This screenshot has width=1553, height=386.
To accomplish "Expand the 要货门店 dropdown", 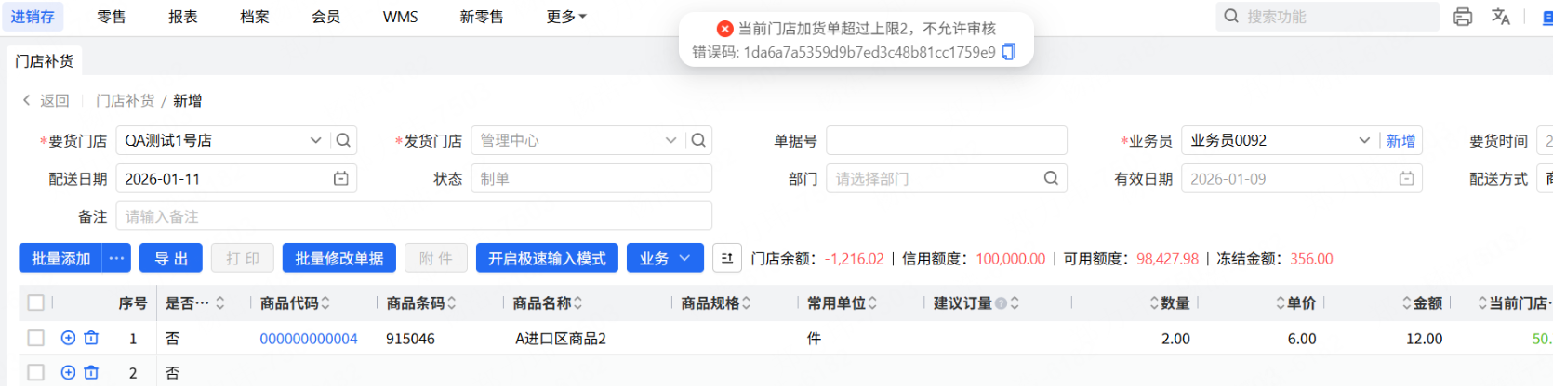I will click(x=315, y=140).
